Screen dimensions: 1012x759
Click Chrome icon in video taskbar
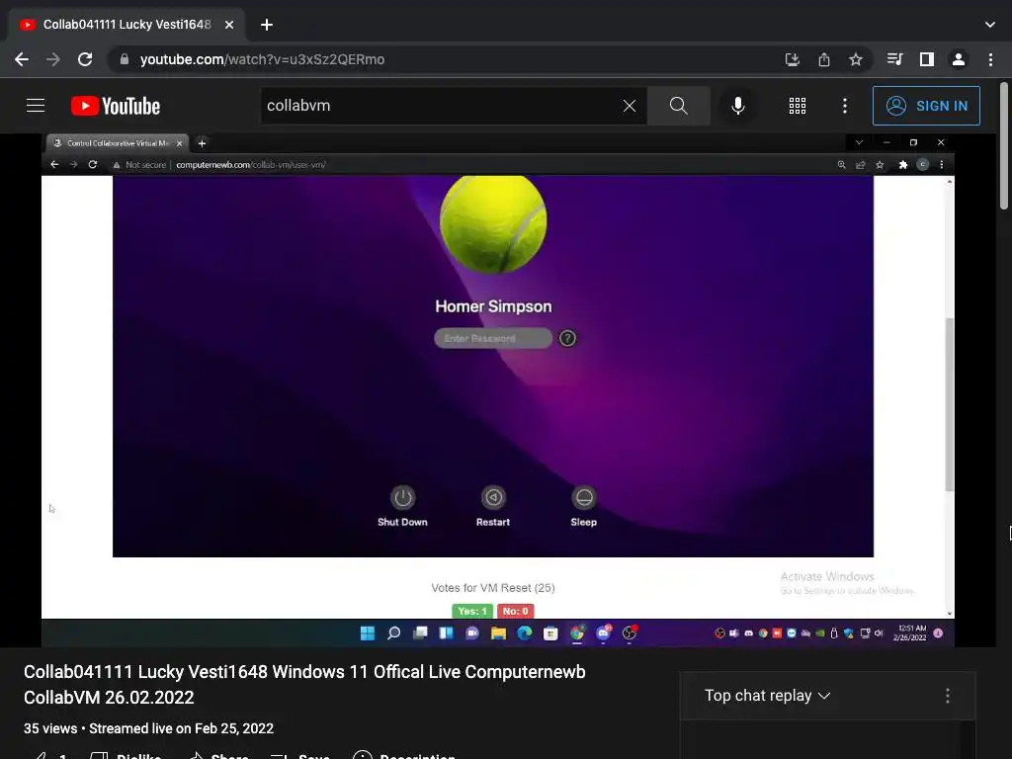click(x=577, y=633)
